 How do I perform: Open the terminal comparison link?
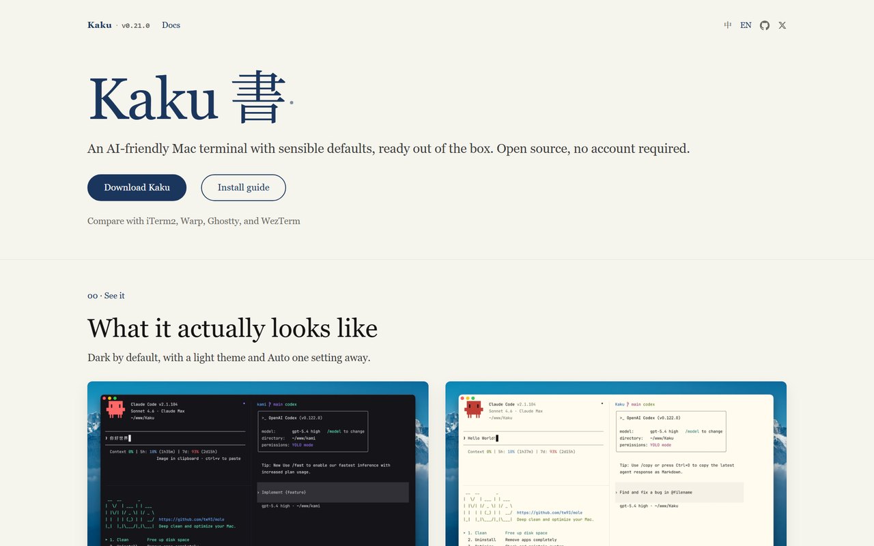pyautogui.click(x=194, y=221)
